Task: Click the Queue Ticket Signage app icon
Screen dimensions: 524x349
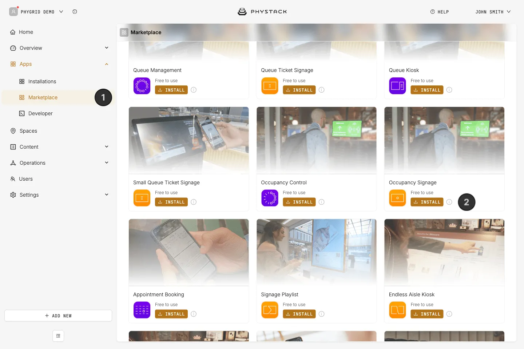Action: (270, 86)
